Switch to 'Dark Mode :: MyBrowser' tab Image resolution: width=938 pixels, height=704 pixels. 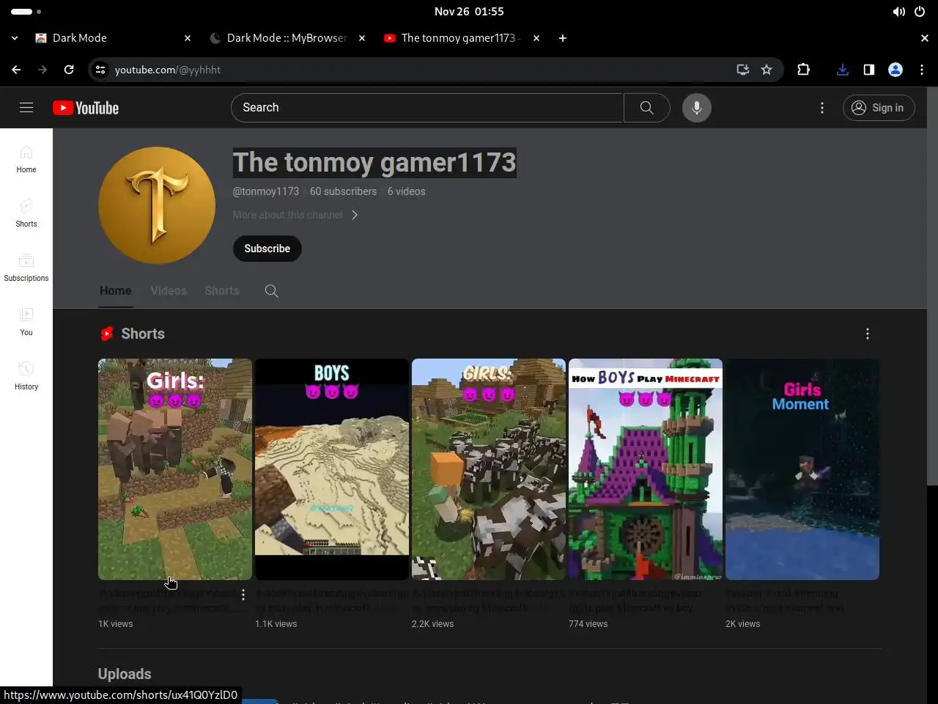[x=286, y=38]
